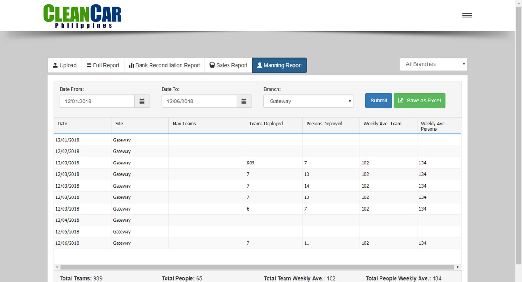Click the calendar icon next to Date To
Screen dimensions: 522x282
point(244,101)
